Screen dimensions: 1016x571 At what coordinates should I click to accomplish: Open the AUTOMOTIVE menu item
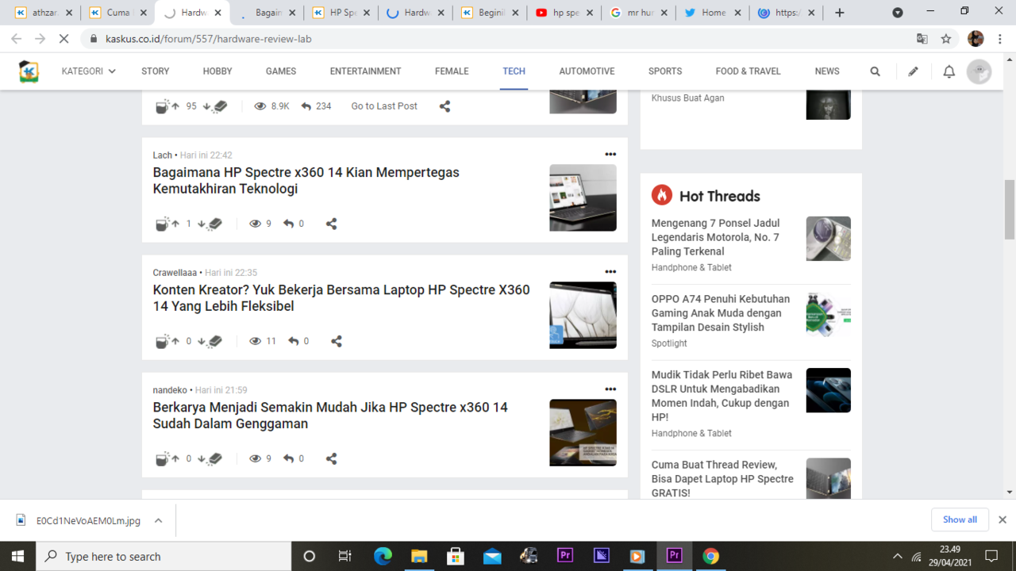click(x=587, y=71)
